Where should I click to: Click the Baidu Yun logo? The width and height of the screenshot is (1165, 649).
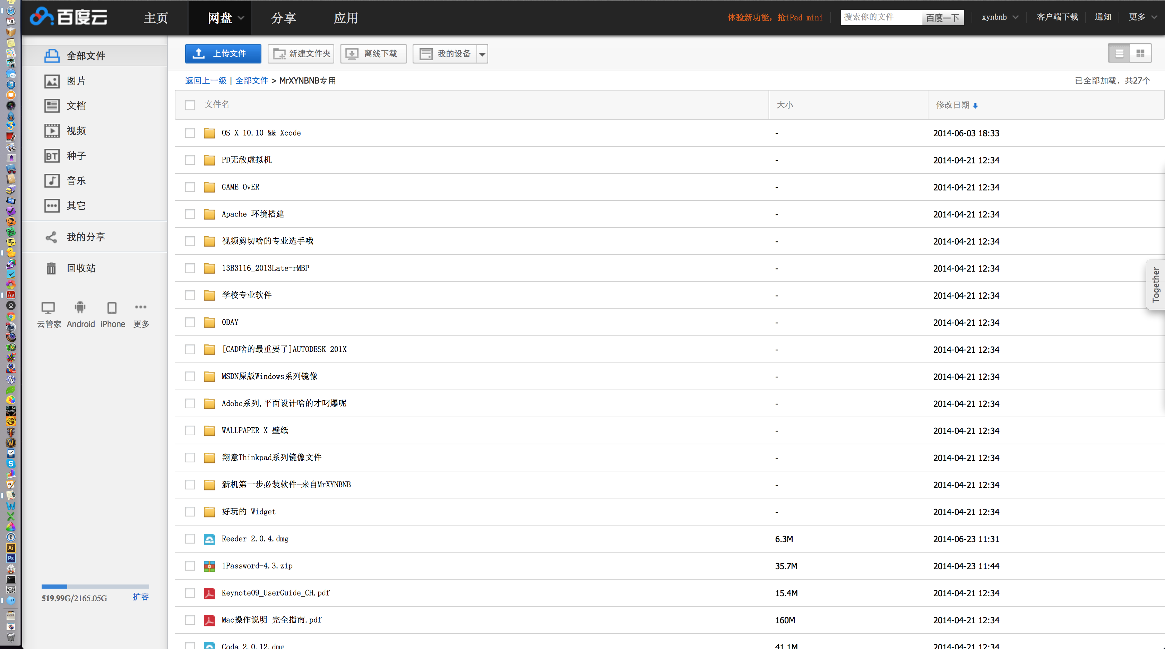(68, 17)
